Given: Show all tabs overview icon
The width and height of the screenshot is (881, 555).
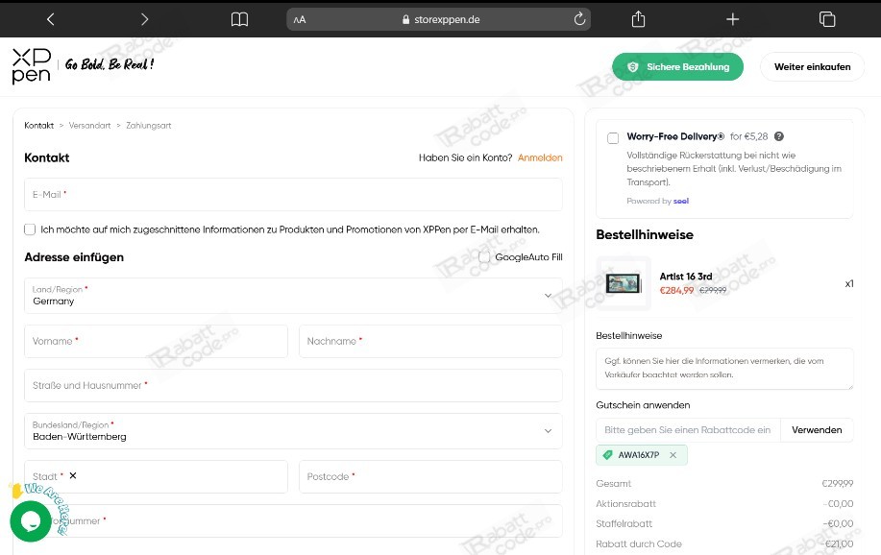Looking at the screenshot, I should (827, 19).
